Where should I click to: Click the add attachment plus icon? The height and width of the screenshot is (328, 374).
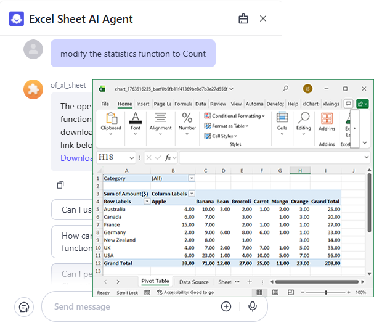click(226, 306)
